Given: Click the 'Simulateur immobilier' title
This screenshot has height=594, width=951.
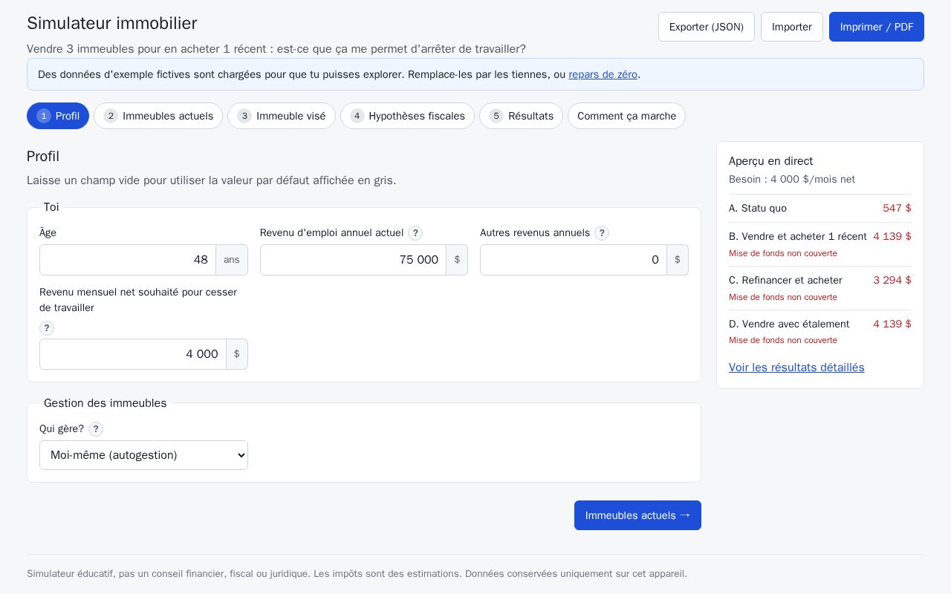Looking at the screenshot, I should coord(112,23).
